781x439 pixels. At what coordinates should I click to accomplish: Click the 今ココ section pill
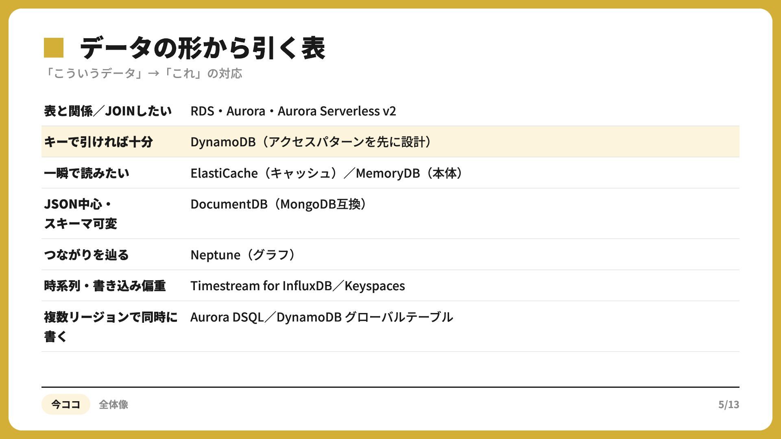point(66,404)
